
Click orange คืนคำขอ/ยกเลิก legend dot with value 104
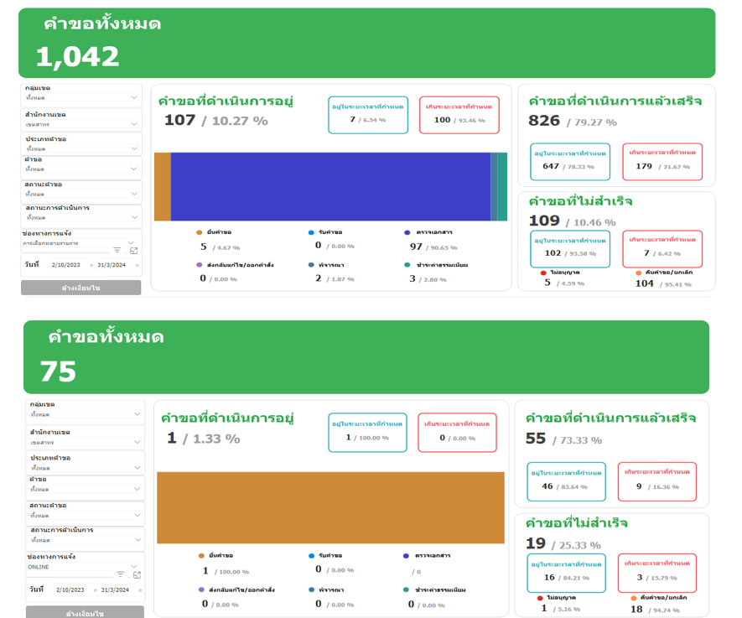[x=638, y=273]
